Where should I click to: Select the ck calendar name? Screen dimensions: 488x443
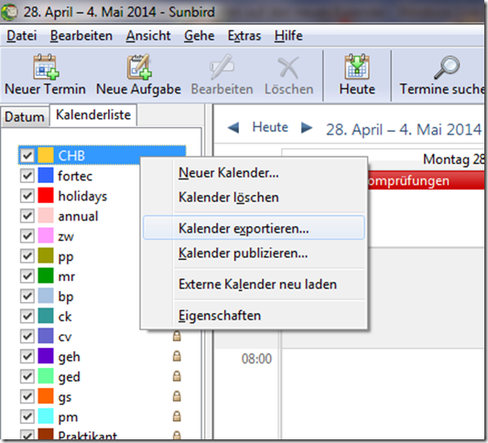point(65,317)
